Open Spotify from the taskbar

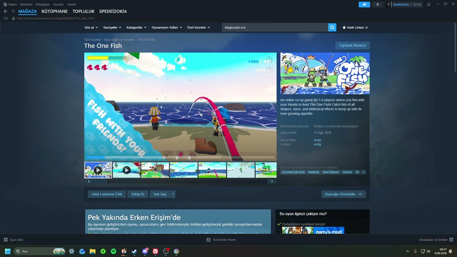[114, 251]
